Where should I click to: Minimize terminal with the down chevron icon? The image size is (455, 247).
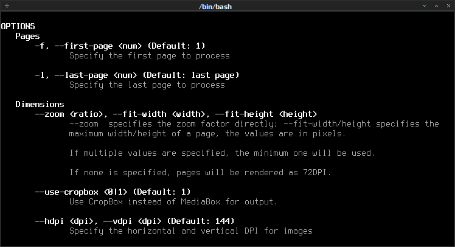[x=424, y=6]
